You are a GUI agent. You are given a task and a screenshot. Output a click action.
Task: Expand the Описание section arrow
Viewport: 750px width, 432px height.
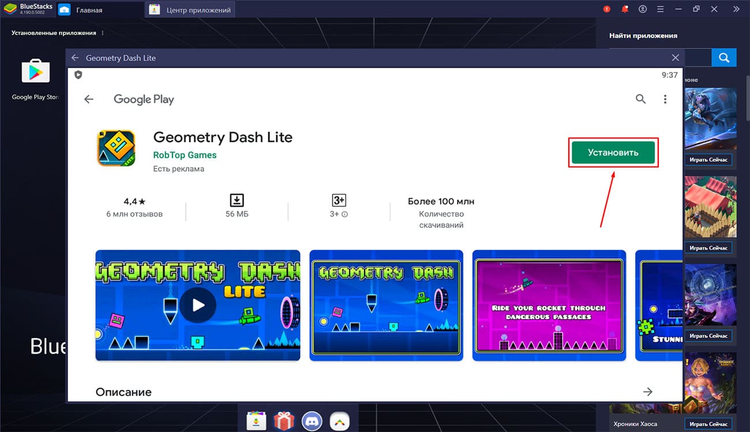pos(647,392)
